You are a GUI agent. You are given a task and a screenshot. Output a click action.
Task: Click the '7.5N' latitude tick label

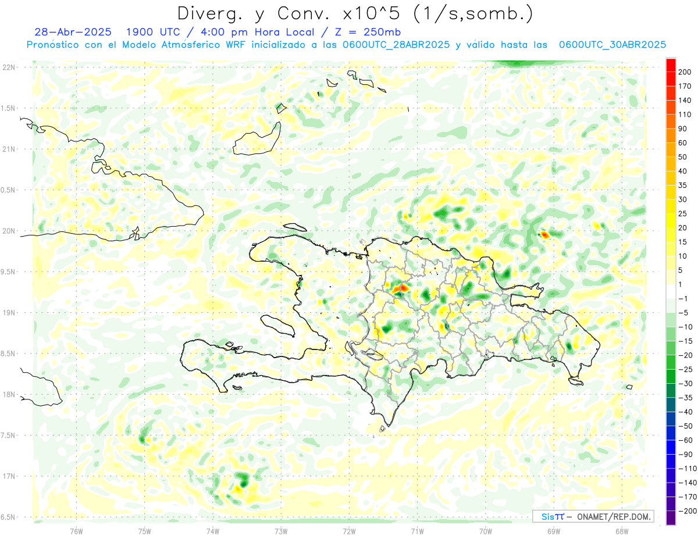[x=8, y=435]
